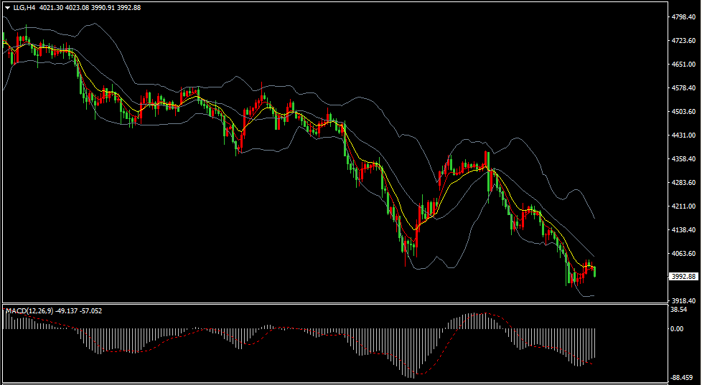
Task: Select the current price tag 3992.88
Action: click(684, 277)
